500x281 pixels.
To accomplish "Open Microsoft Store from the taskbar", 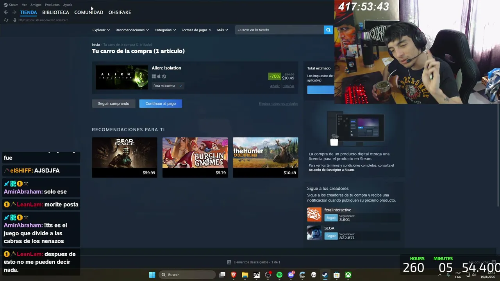I will pyautogui.click(x=336, y=275).
